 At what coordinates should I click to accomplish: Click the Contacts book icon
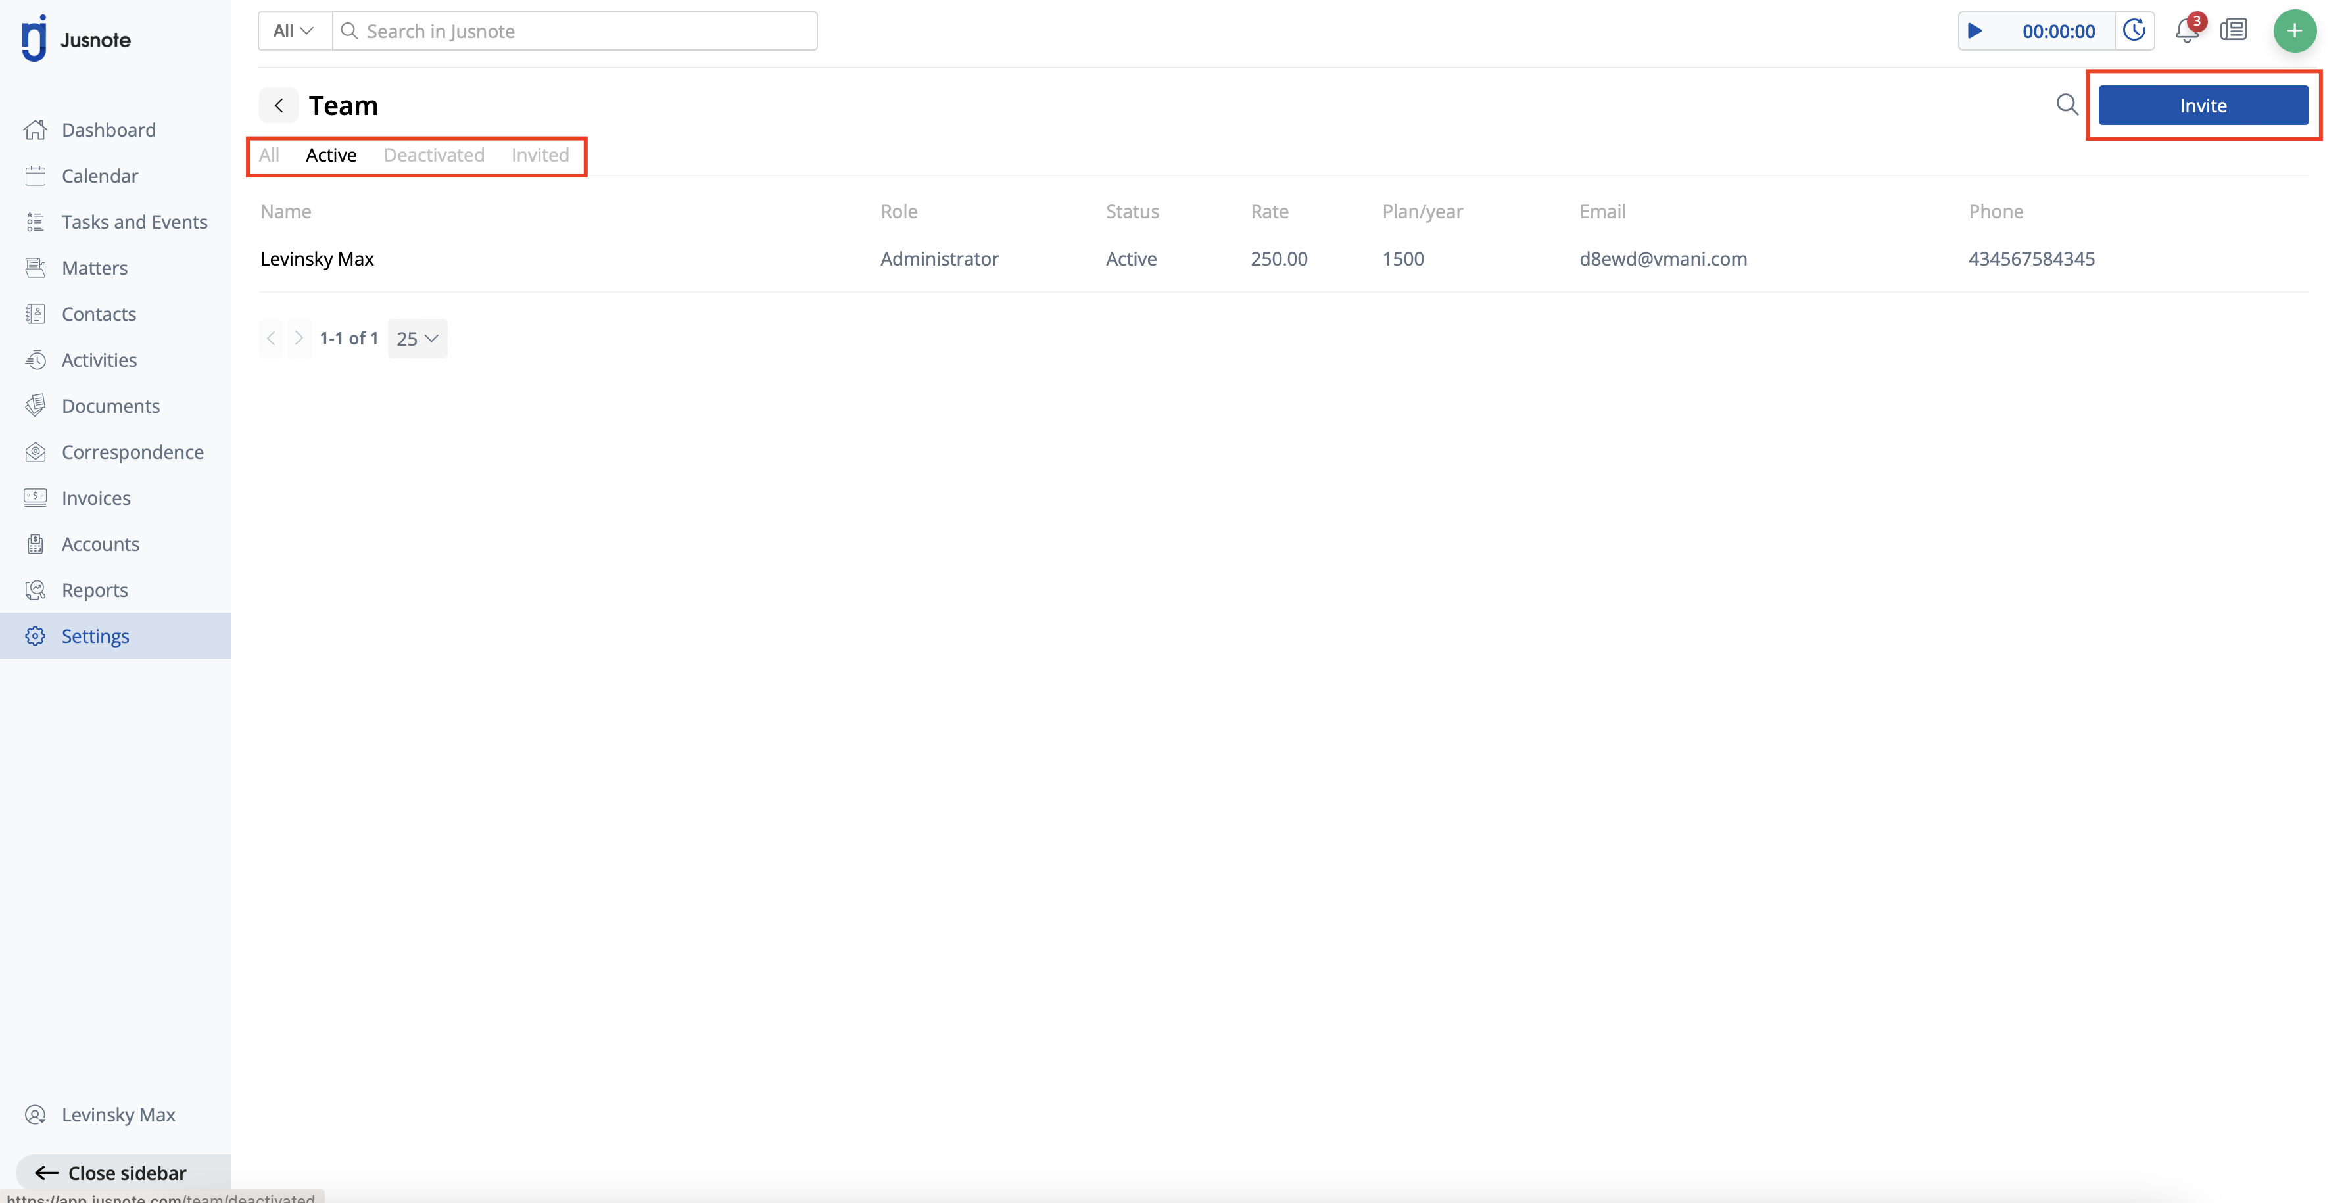[x=36, y=314]
